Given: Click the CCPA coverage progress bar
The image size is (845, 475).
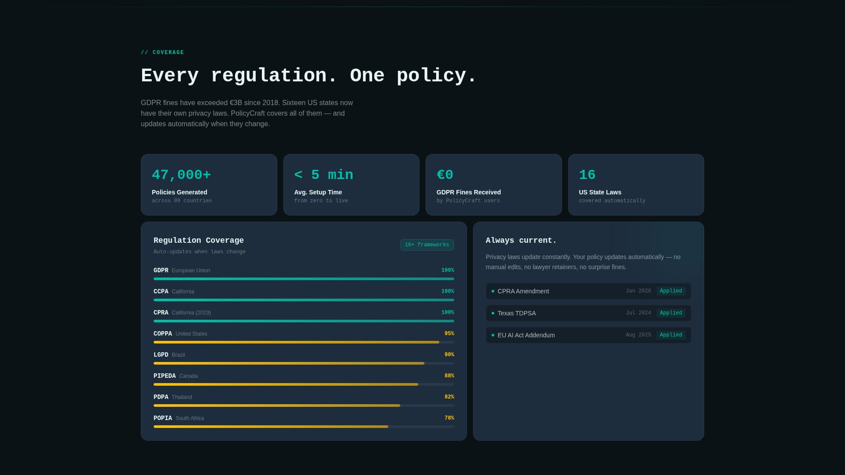Looking at the screenshot, I should click(304, 300).
